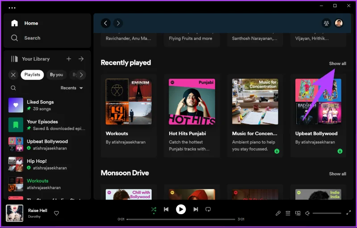357x228 pixels.
Task: Select the By you filter chip
Action: (x=57, y=75)
